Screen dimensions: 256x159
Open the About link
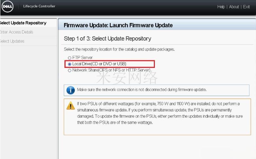click(x=234, y=7)
